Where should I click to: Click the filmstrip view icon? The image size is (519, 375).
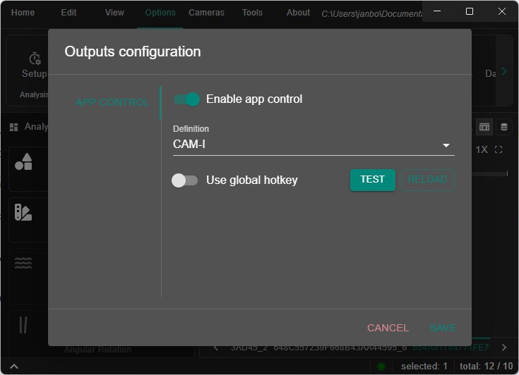coord(484,127)
